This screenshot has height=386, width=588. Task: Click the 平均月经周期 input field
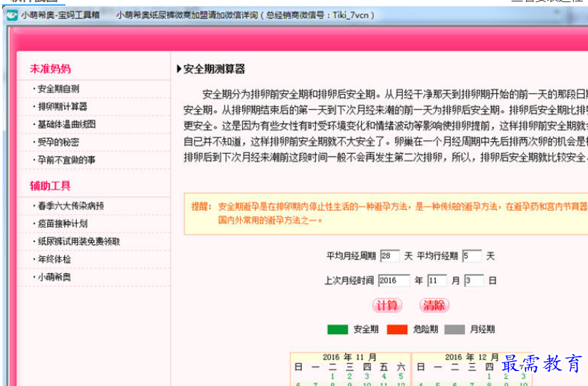tap(389, 256)
